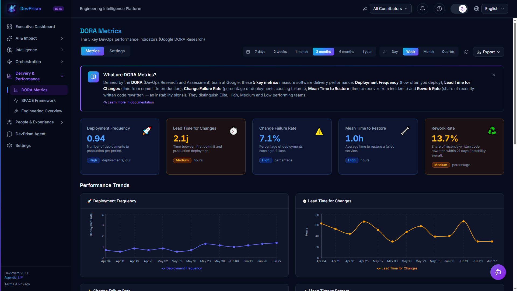Set granularity to Quarter
517x291 pixels.
[448, 52]
